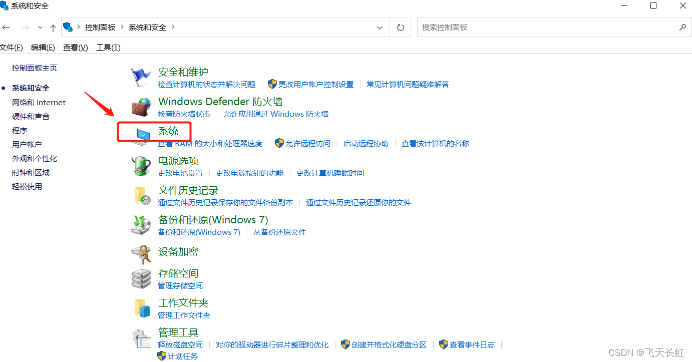Click 更改电源按钮的功能
This screenshot has width=692, height=362.
249,173
